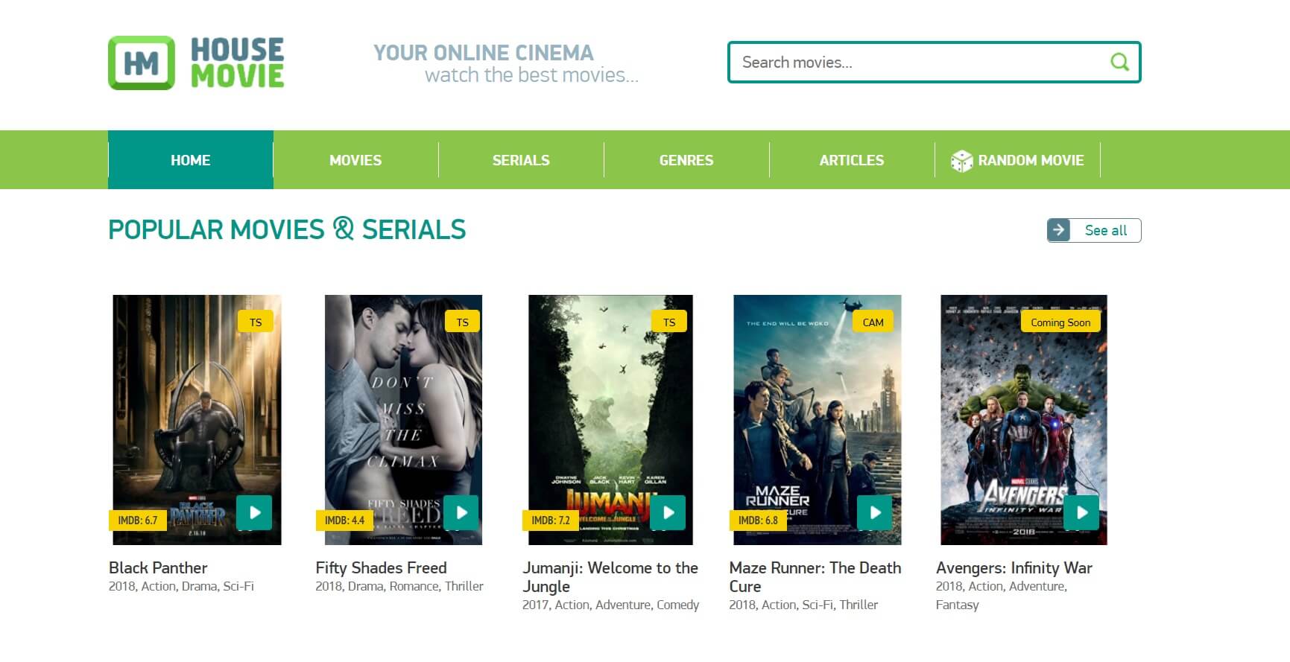Open the Black Panther title link

pos(158,567)
